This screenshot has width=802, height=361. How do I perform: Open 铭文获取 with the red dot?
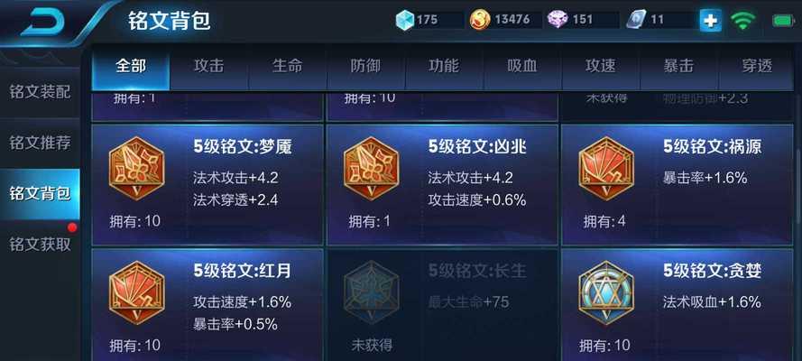click(x=40, y=245)
